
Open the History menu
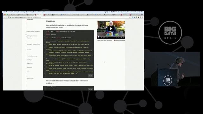click(x=23, y=12)
